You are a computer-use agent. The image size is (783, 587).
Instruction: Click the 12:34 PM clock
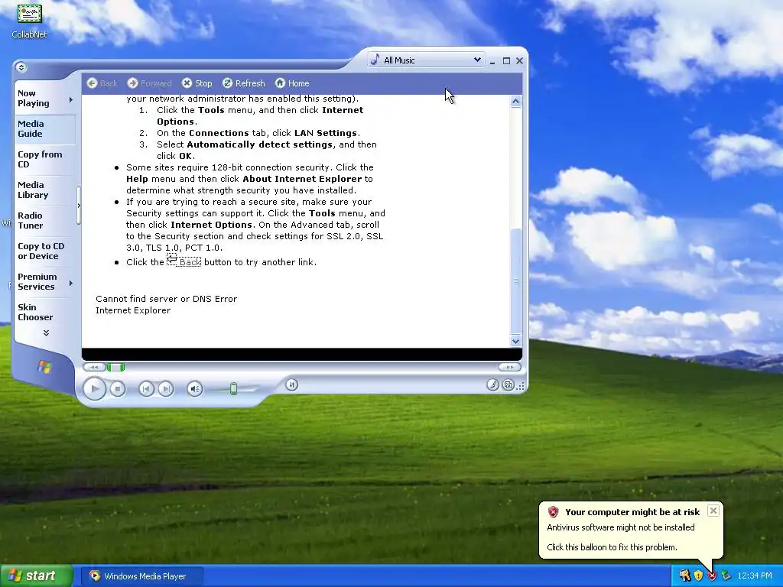(x=755, y=576)
